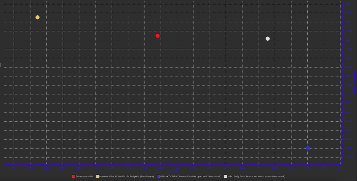The image size is (357, 181).
Task: Toggle MSCI Daily Total Return legend label
Action: coord(256,176)
